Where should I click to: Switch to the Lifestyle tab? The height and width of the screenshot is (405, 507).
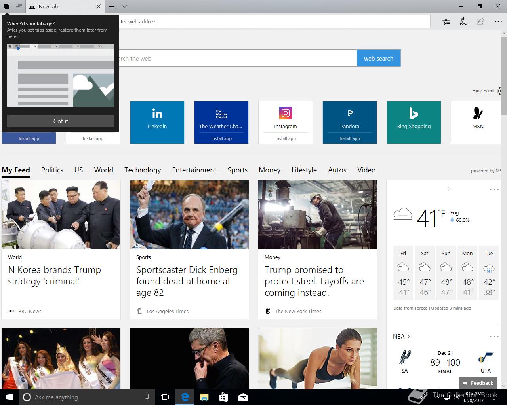pyautogui.click(x=304, y=170)
